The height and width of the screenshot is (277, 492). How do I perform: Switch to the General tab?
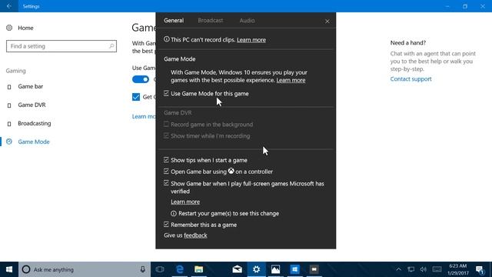point(174,21)
